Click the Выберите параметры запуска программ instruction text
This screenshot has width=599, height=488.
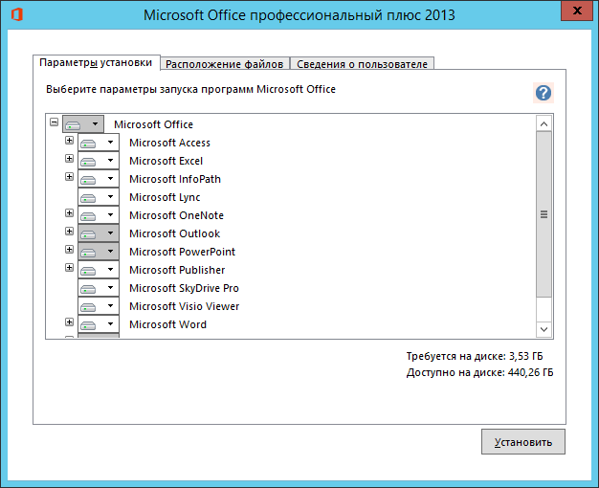[190, 89]
